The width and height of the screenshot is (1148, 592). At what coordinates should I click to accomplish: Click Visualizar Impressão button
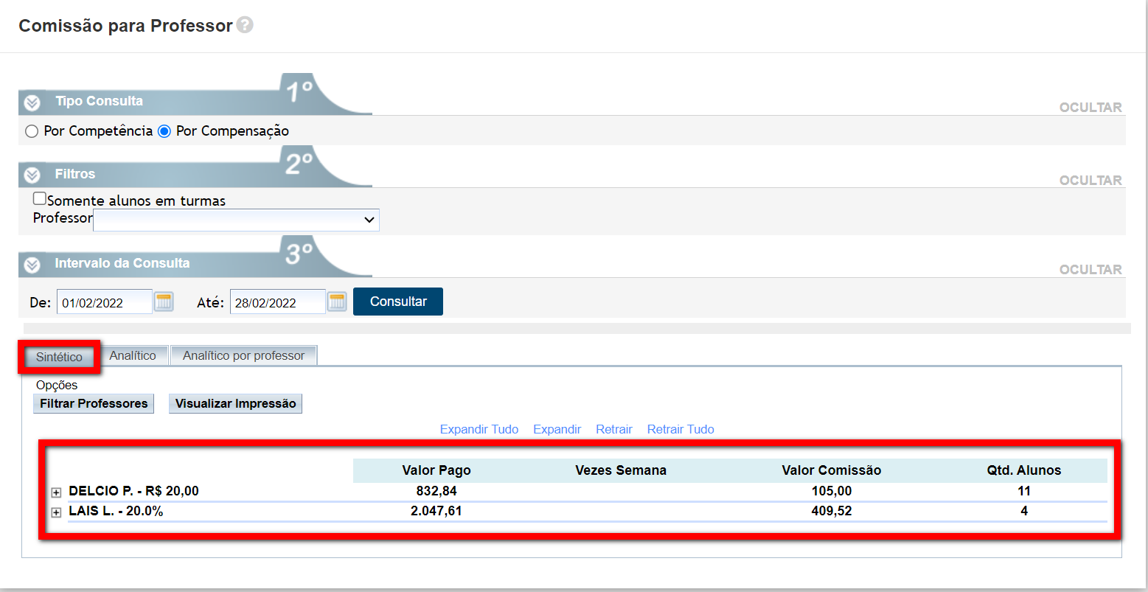(235, 403)
